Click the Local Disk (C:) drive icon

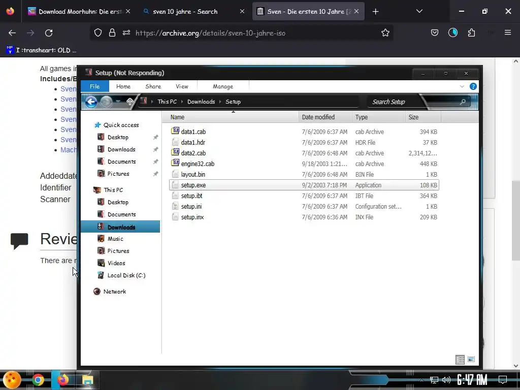point(101,275)
